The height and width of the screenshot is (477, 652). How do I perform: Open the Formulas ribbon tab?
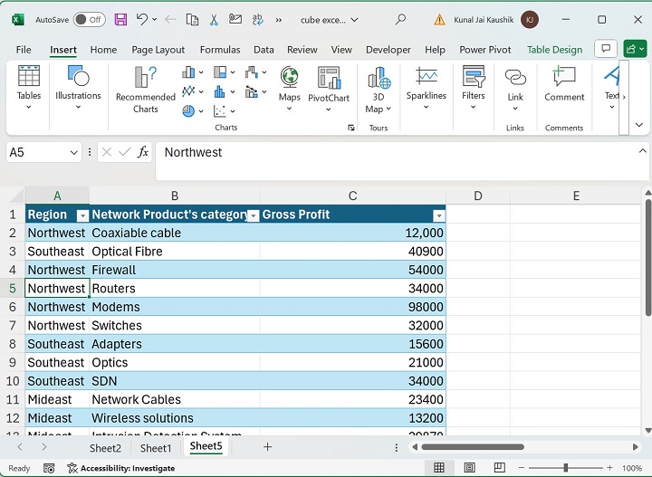[x=219, y=50]
